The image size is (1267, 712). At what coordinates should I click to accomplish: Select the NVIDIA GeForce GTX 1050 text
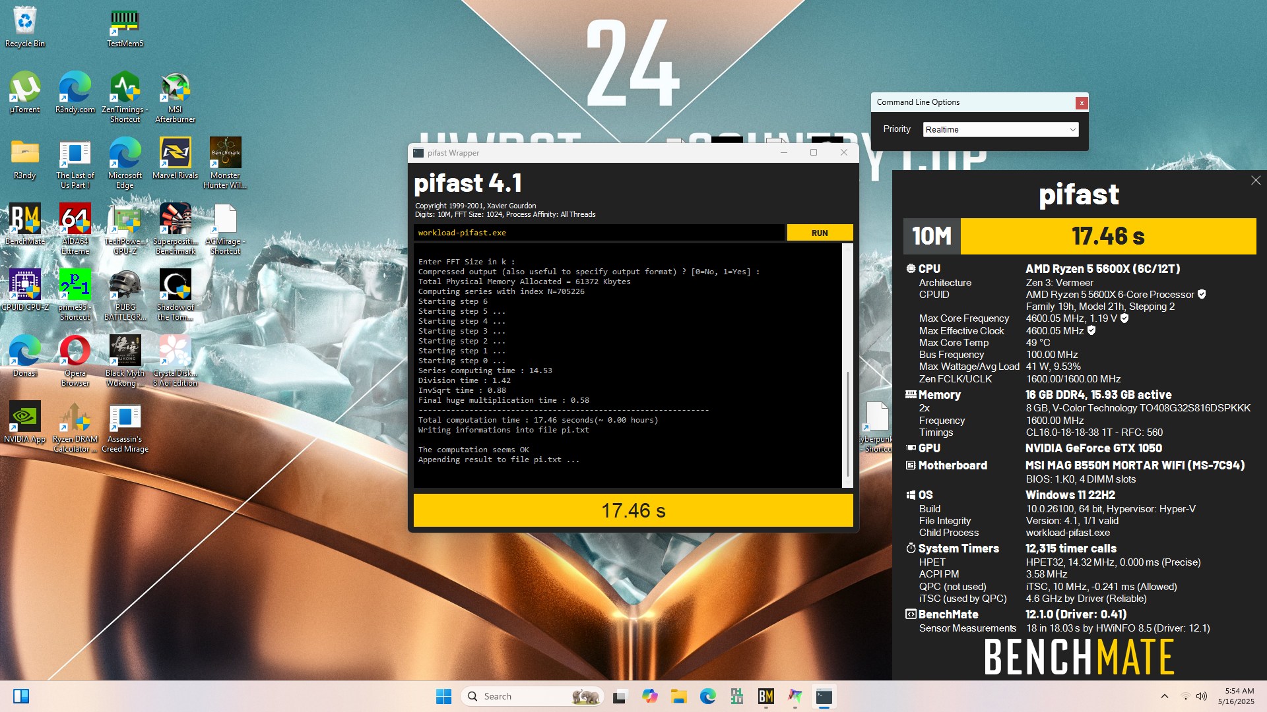pos(1093,448)
